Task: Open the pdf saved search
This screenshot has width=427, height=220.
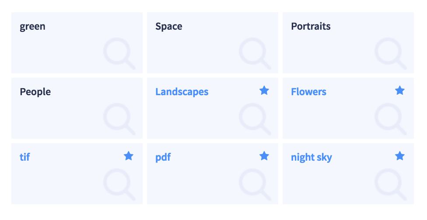Action: pos(163,157)
